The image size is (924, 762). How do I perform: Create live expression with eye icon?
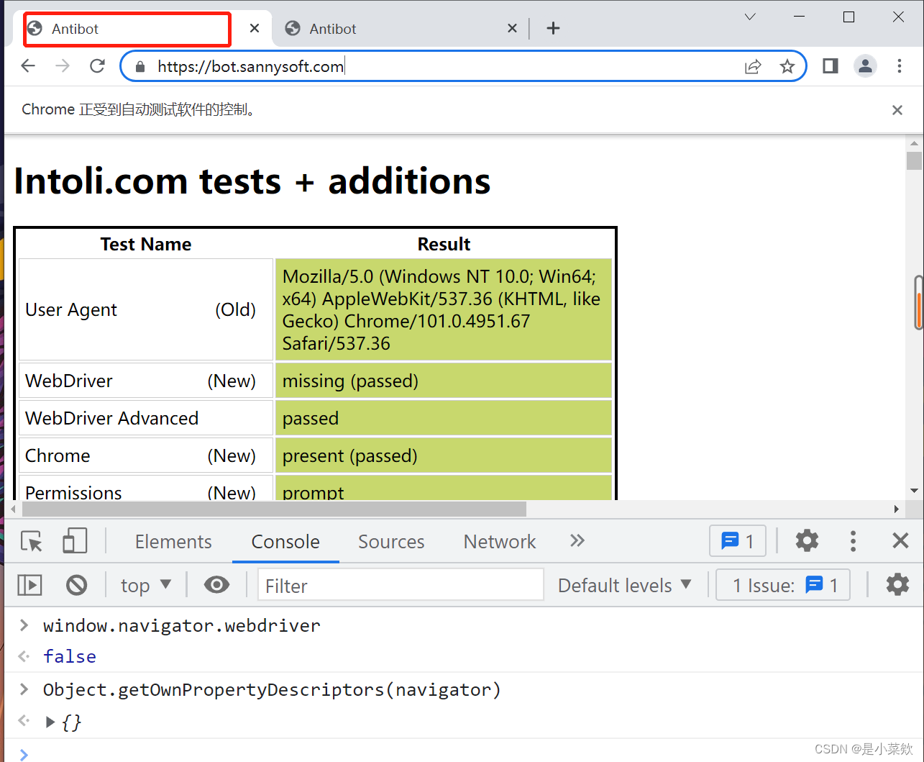tap(216, 585)
